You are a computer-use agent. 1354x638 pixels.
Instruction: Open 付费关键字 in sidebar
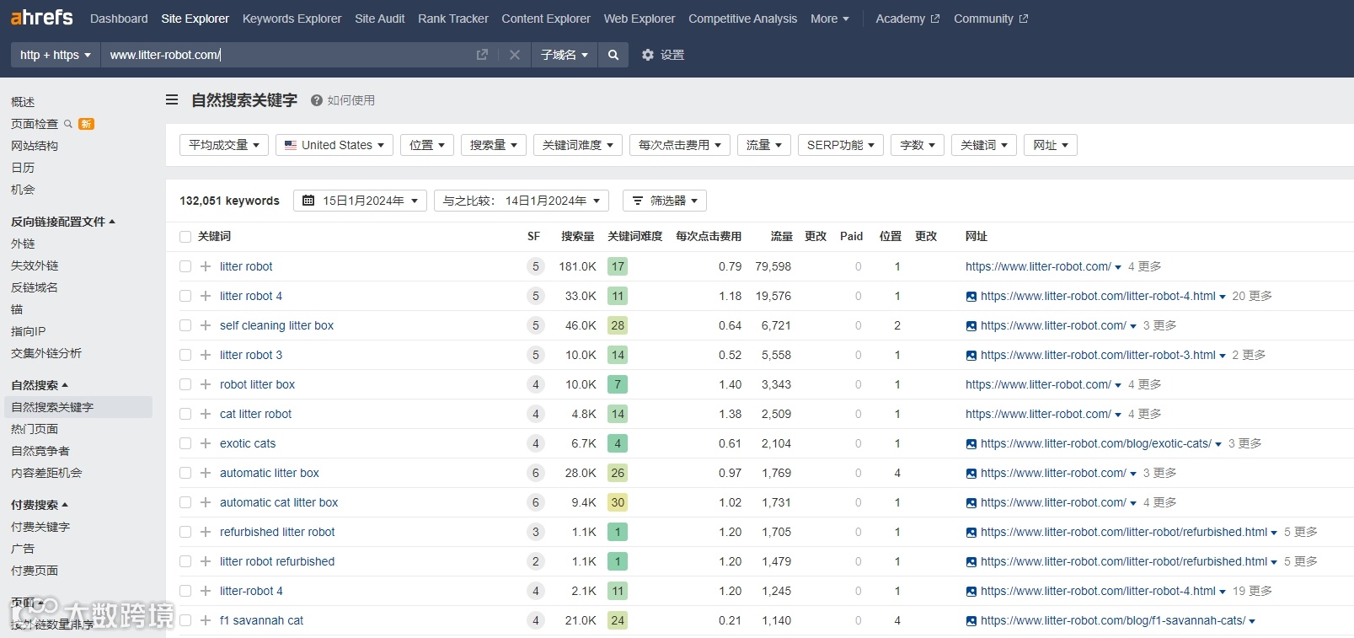(x=40, y=527)
